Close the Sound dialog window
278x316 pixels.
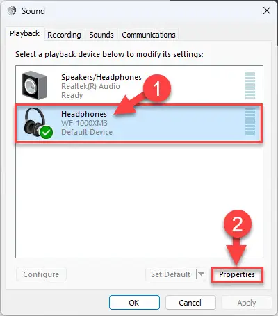tap(267, 10)
